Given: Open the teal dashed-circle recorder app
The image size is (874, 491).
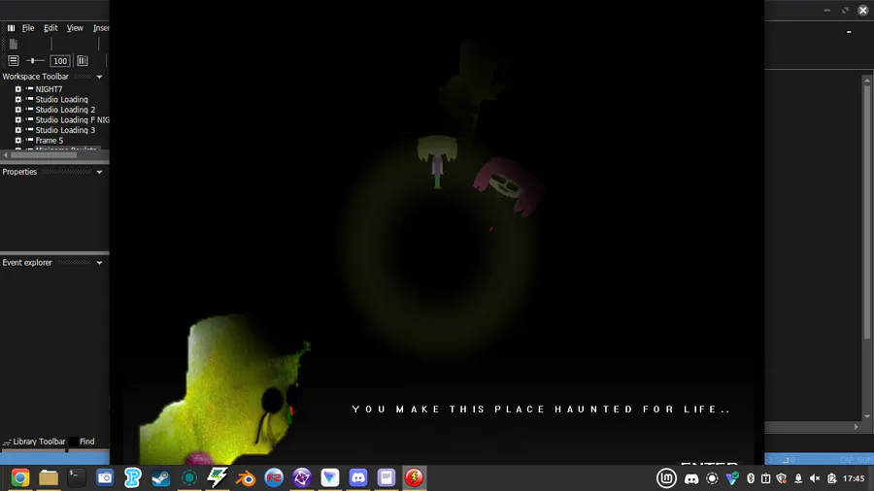Looking at the screenshot, I should tap(189, 477).
